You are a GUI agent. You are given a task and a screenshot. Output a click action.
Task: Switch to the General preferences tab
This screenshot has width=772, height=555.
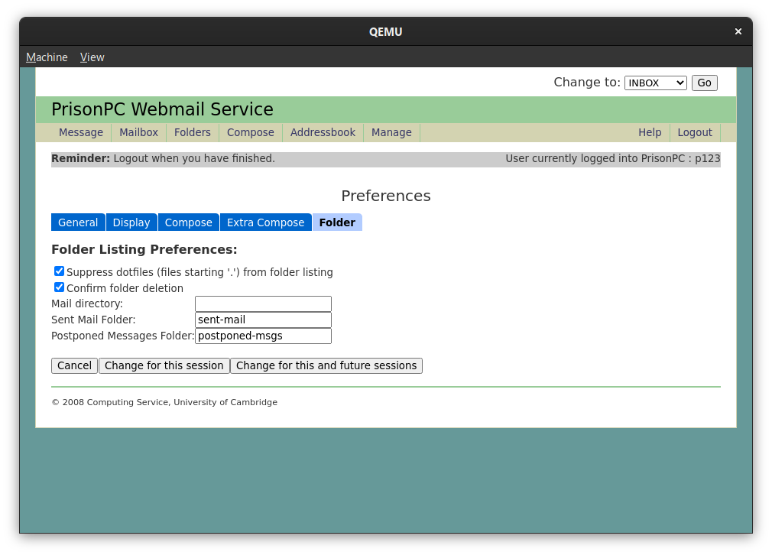tap(78, 222)
